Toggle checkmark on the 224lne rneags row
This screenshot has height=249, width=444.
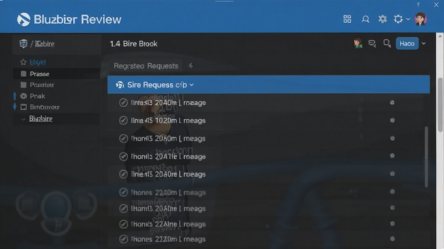123,224
